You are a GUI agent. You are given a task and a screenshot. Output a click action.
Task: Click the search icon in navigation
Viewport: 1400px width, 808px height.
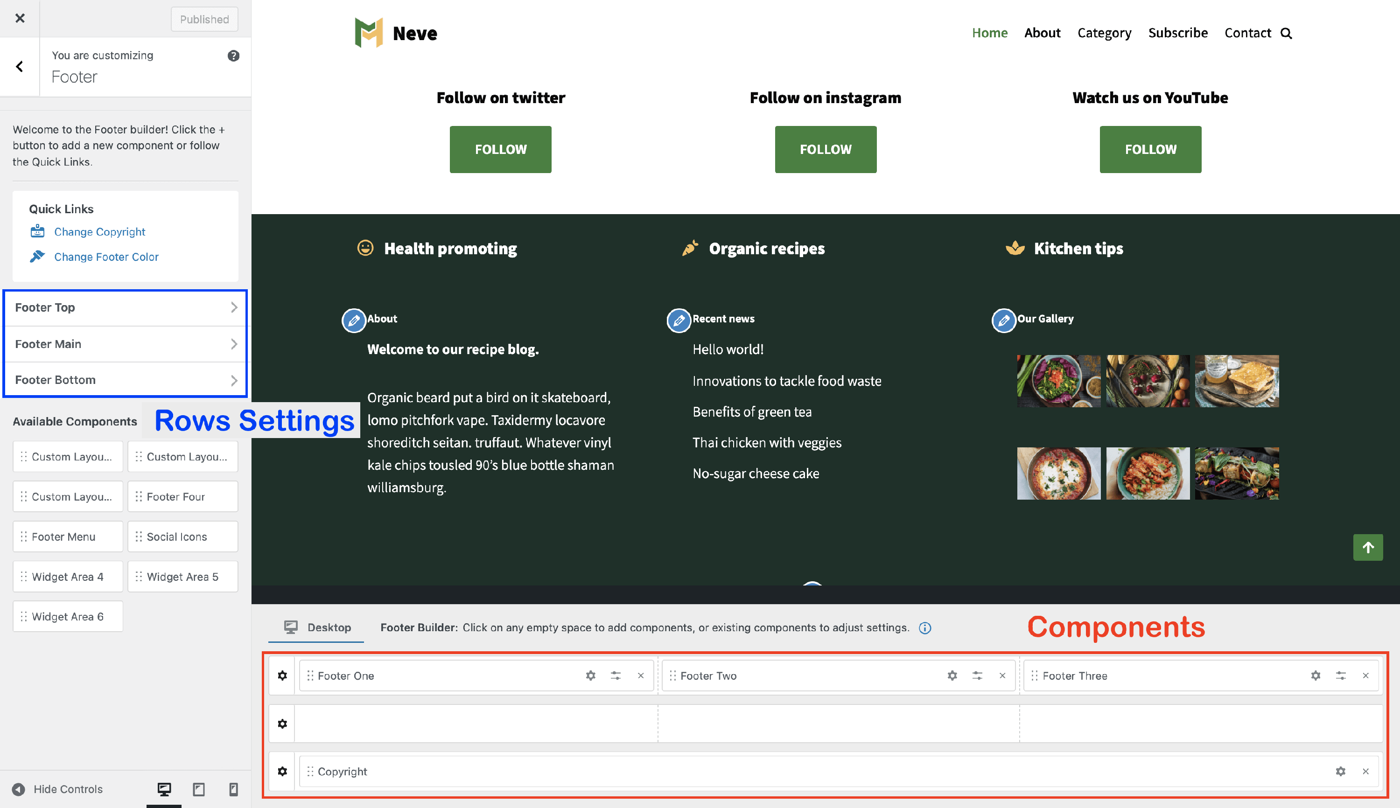(1286, 33)
